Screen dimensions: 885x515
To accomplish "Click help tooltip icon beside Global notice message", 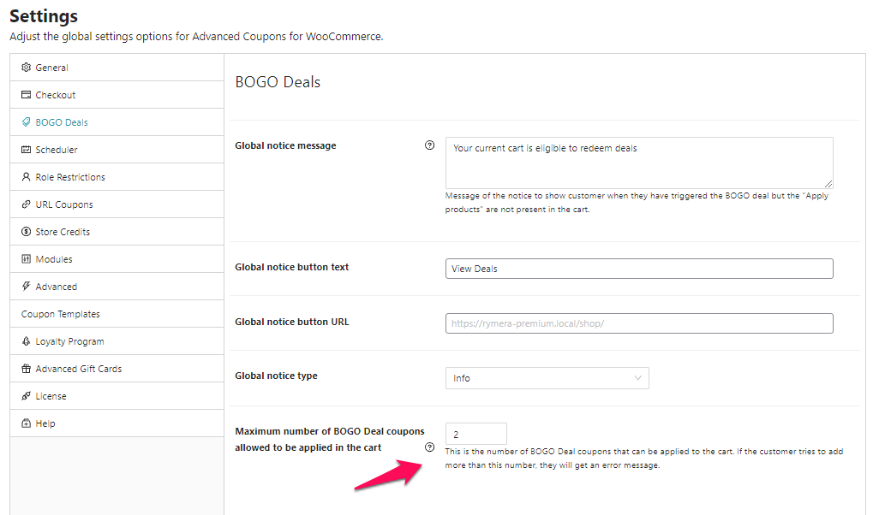I will pos(430,145).
